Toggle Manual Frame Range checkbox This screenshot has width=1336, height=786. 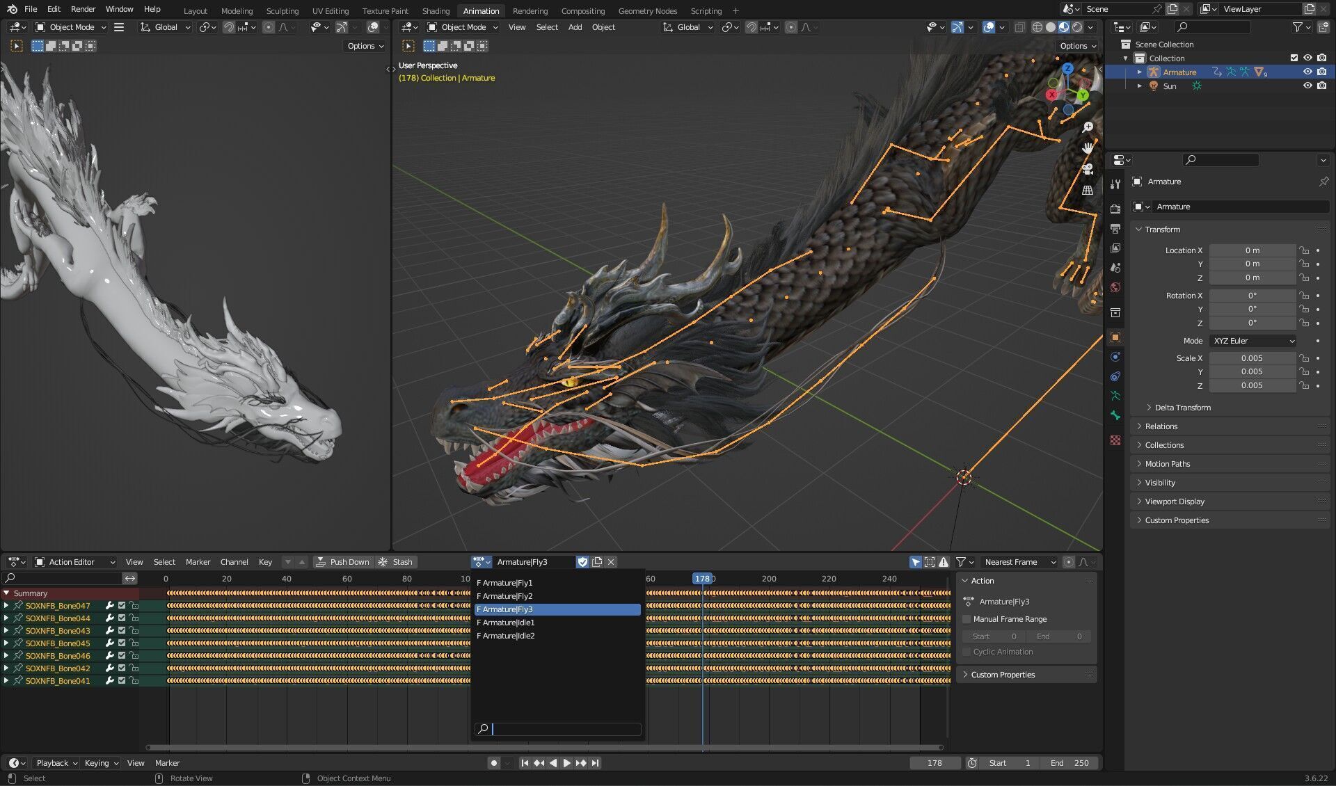967,619
